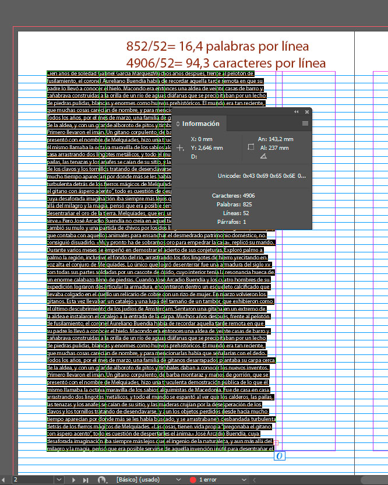Click the angle icon in Información panel

(263, 156)
